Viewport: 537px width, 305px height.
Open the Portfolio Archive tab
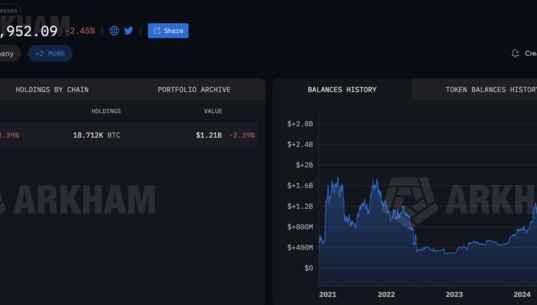(194, 90)
